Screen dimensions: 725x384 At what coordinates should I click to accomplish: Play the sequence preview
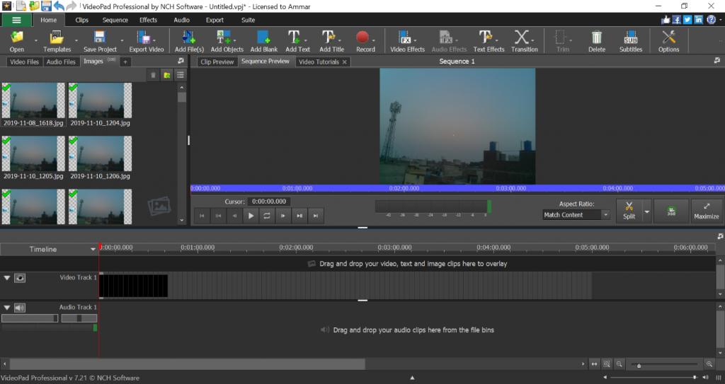[251, 216]
